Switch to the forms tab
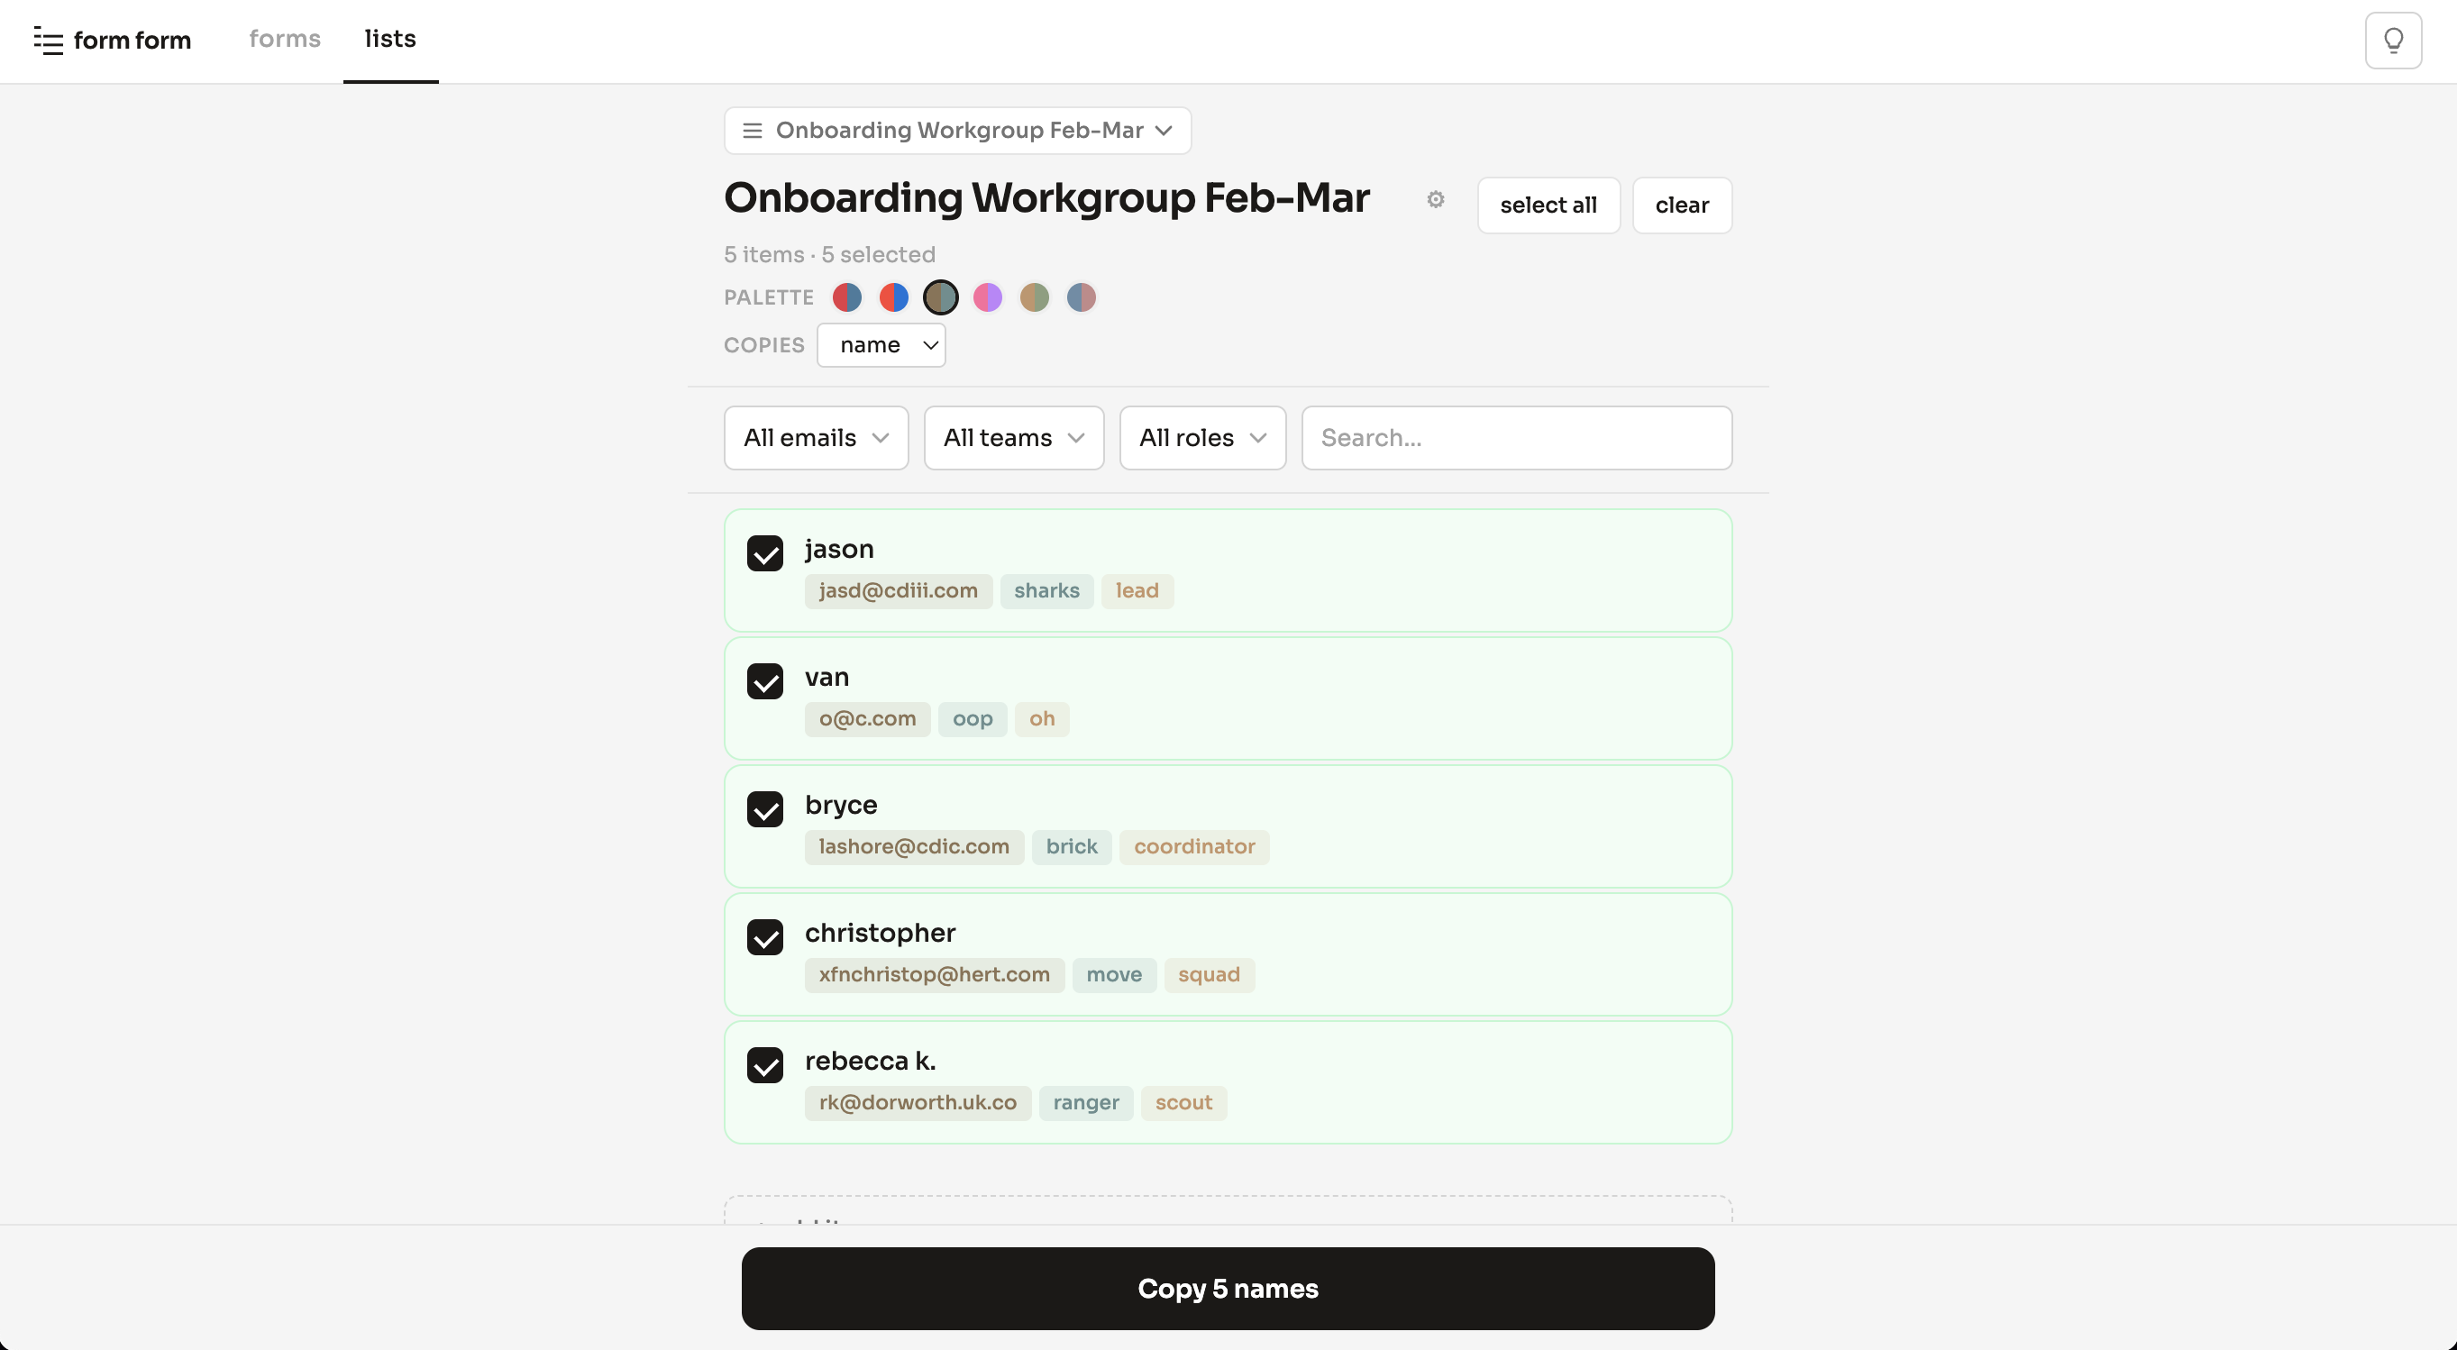This screenshot has width=2457, height=1350. pyautogui.click(x=284, y=39)
